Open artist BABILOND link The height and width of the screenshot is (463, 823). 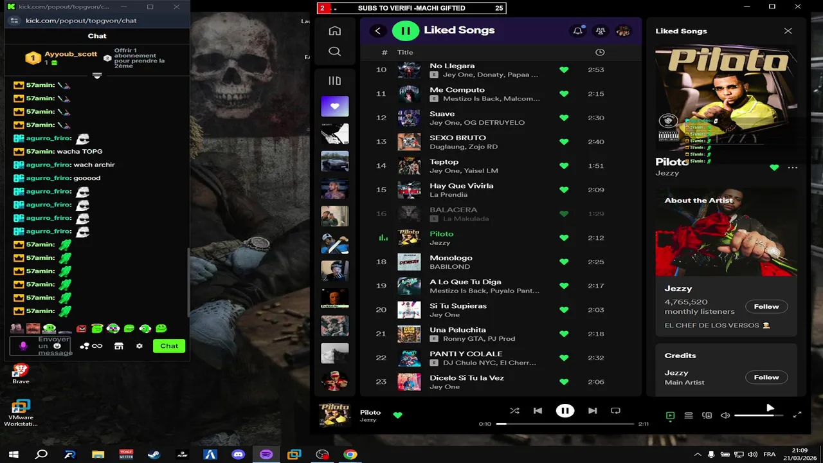click(449, 267)
